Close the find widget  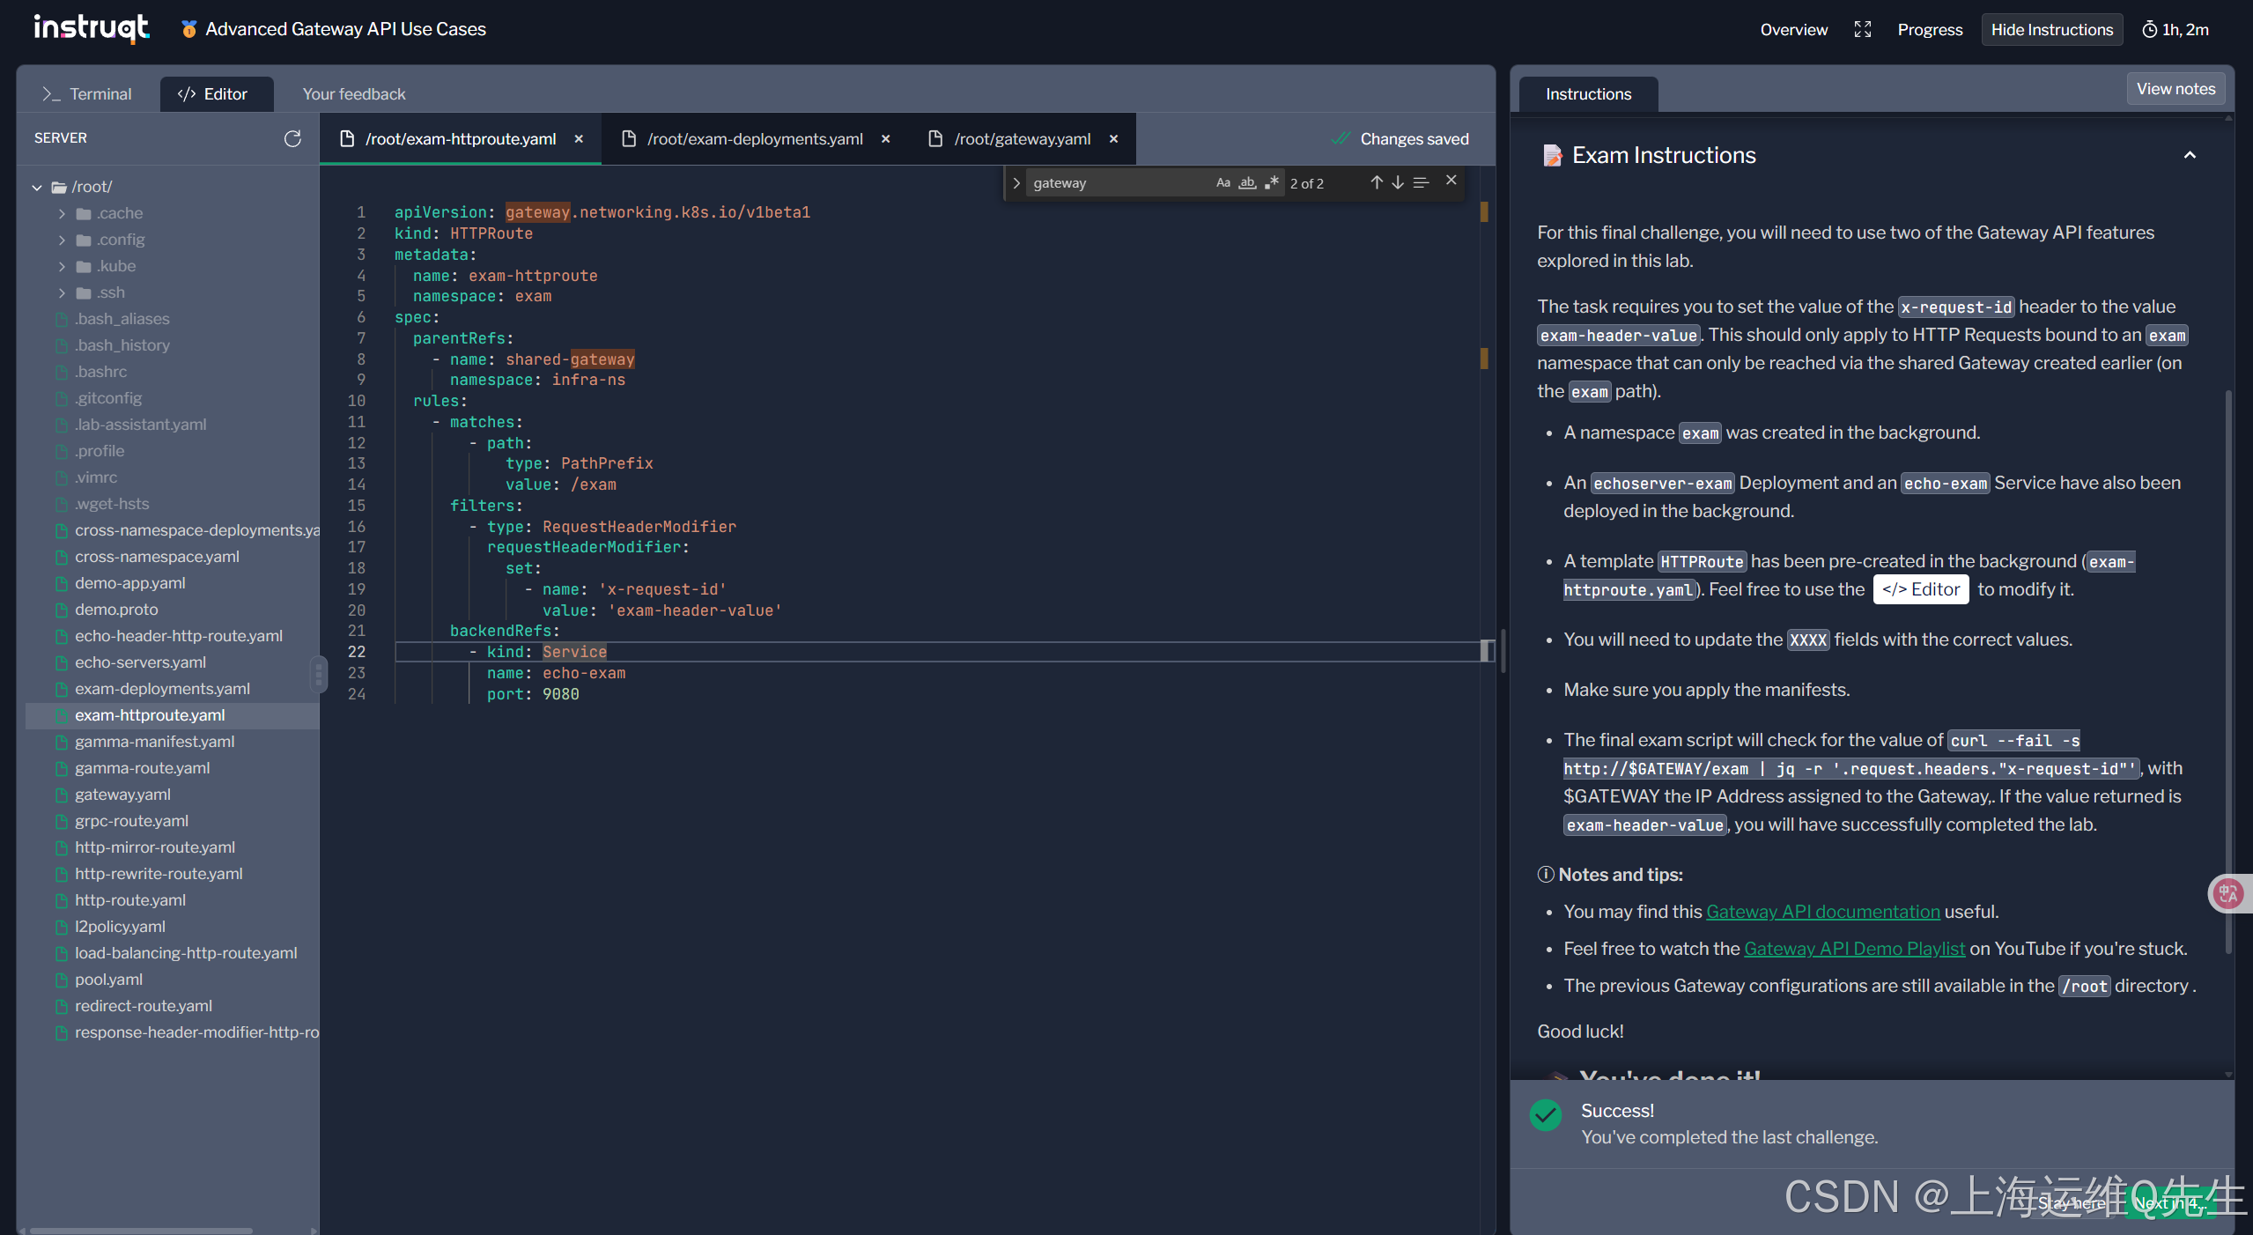(x=1451, y=181)
